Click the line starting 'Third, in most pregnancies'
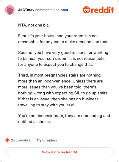119x162 pixels. coord(59,75)
